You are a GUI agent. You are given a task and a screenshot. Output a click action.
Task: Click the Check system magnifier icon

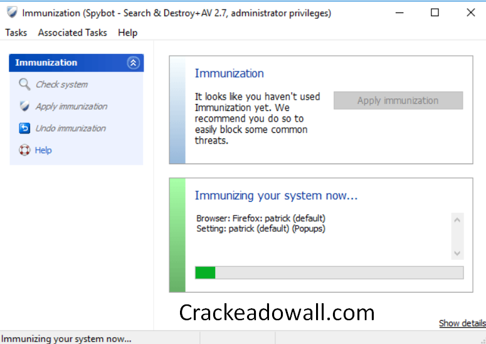pos(24,85)
